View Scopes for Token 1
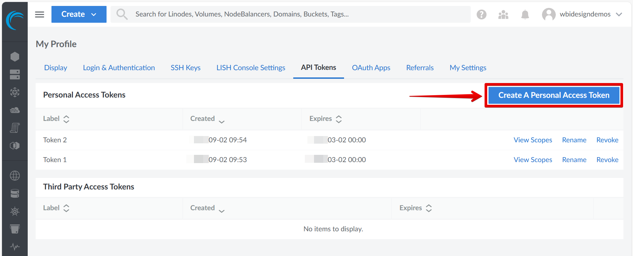This screenshot has height=256, width=633. click(533, 160)
